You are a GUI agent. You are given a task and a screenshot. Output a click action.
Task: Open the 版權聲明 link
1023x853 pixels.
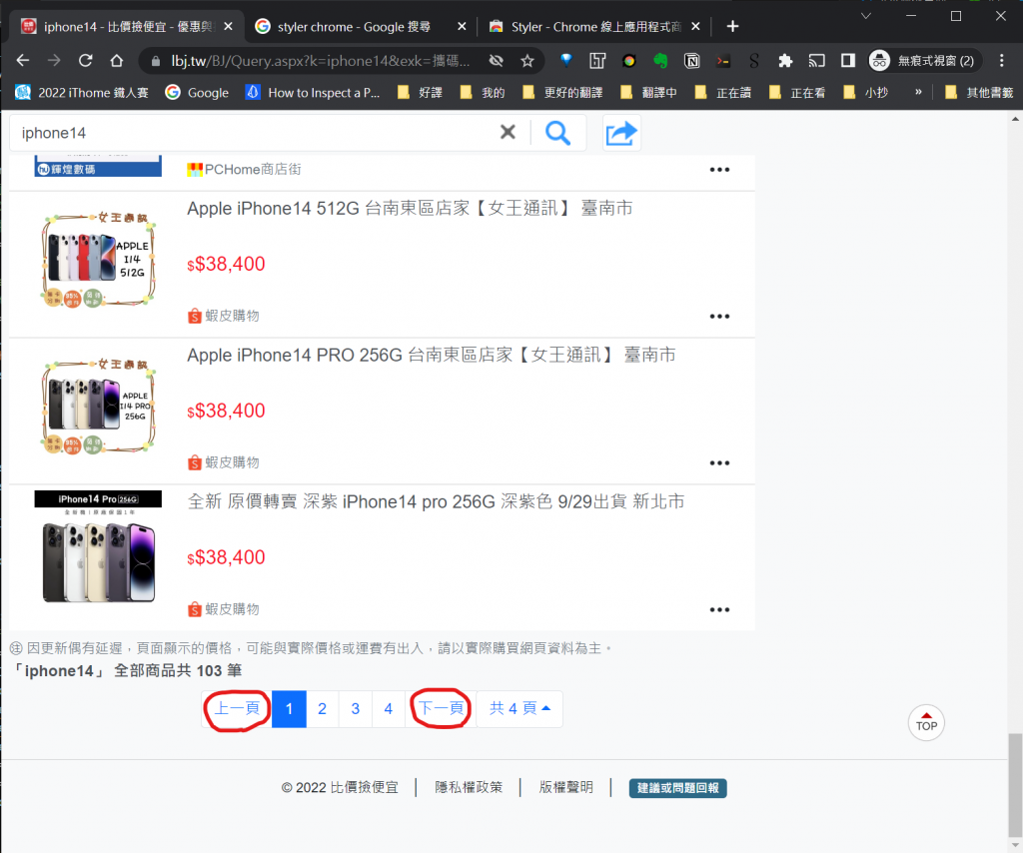565,787
